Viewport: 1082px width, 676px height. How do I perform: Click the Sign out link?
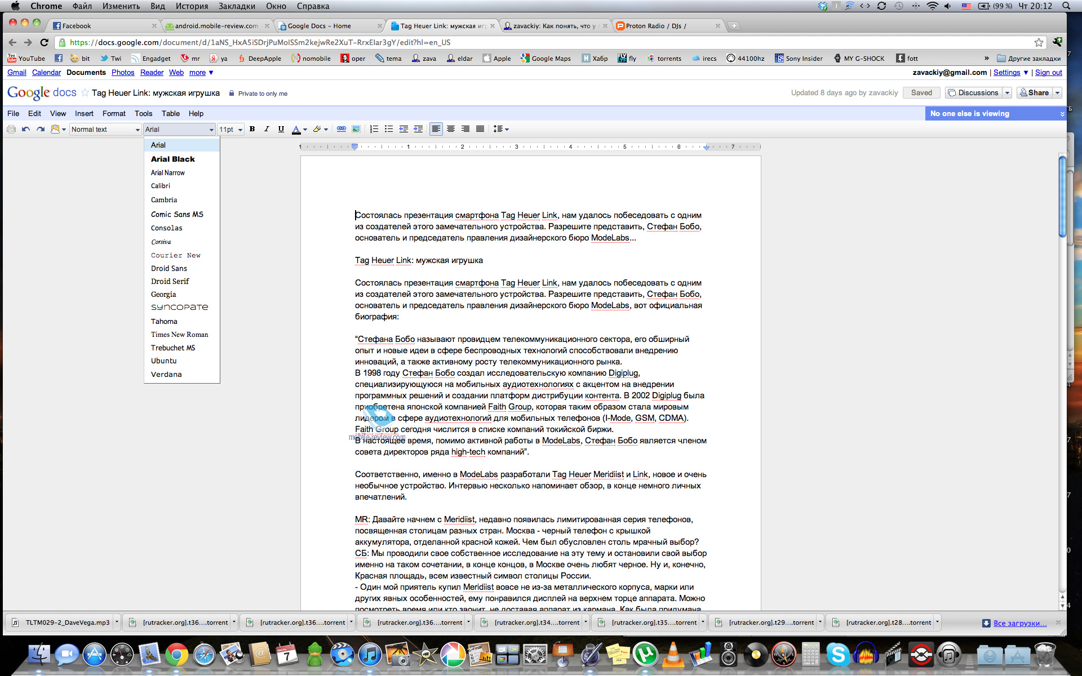[1048, 72]
